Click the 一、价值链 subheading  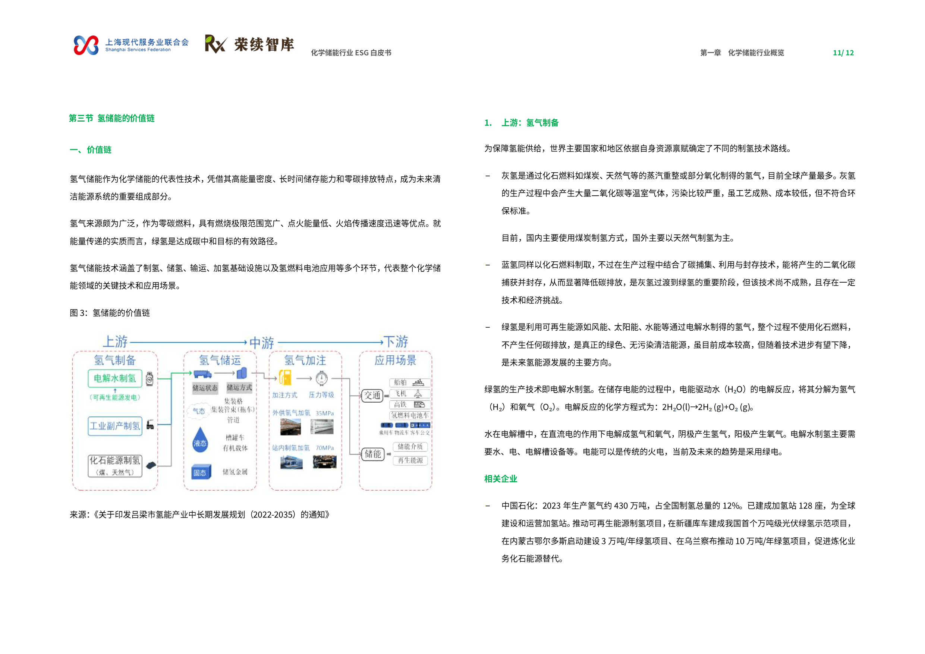coord(91,150)
